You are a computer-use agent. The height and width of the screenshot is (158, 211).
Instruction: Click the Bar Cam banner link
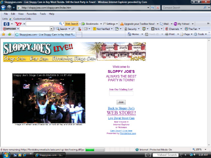tap(39, 59)
